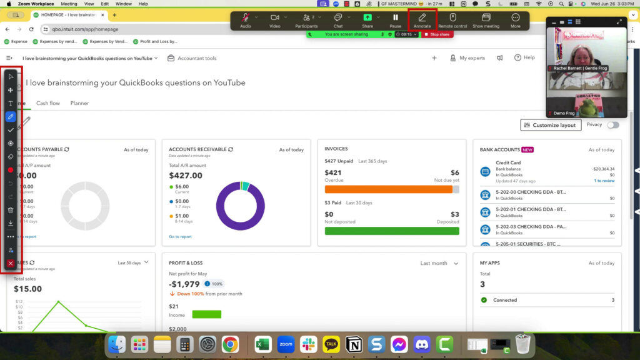Viewport: 640px width, 360px height.
Task: Choose the Eraser annotation tool
Action: (x=11, y=156)
